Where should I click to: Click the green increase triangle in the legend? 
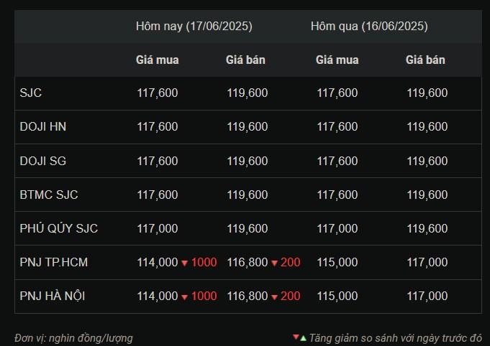point(303,338)
